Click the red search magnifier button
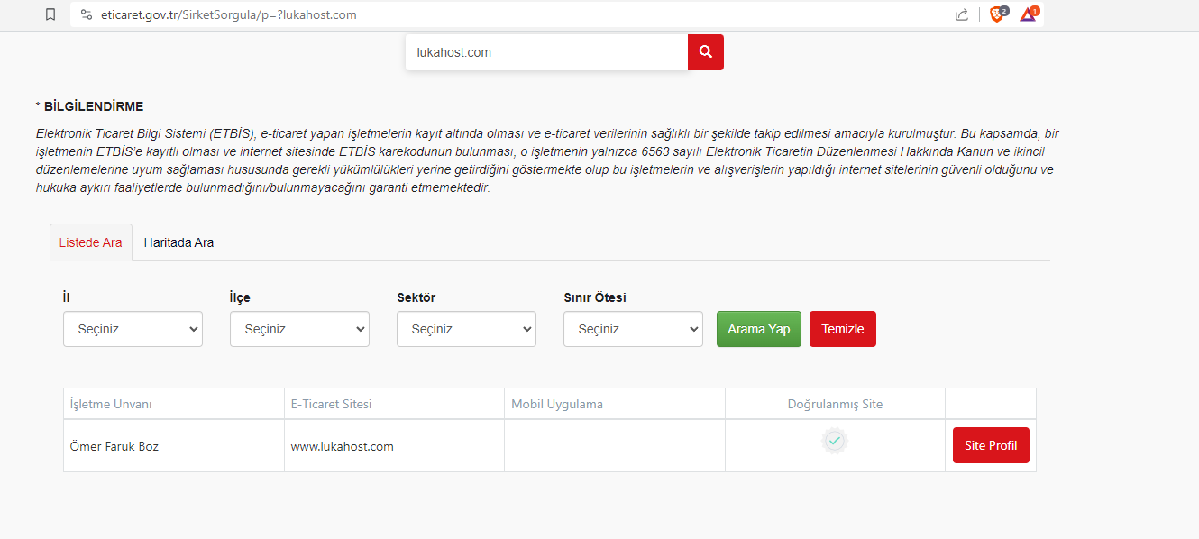1199x539 pixels. (706, 52)
